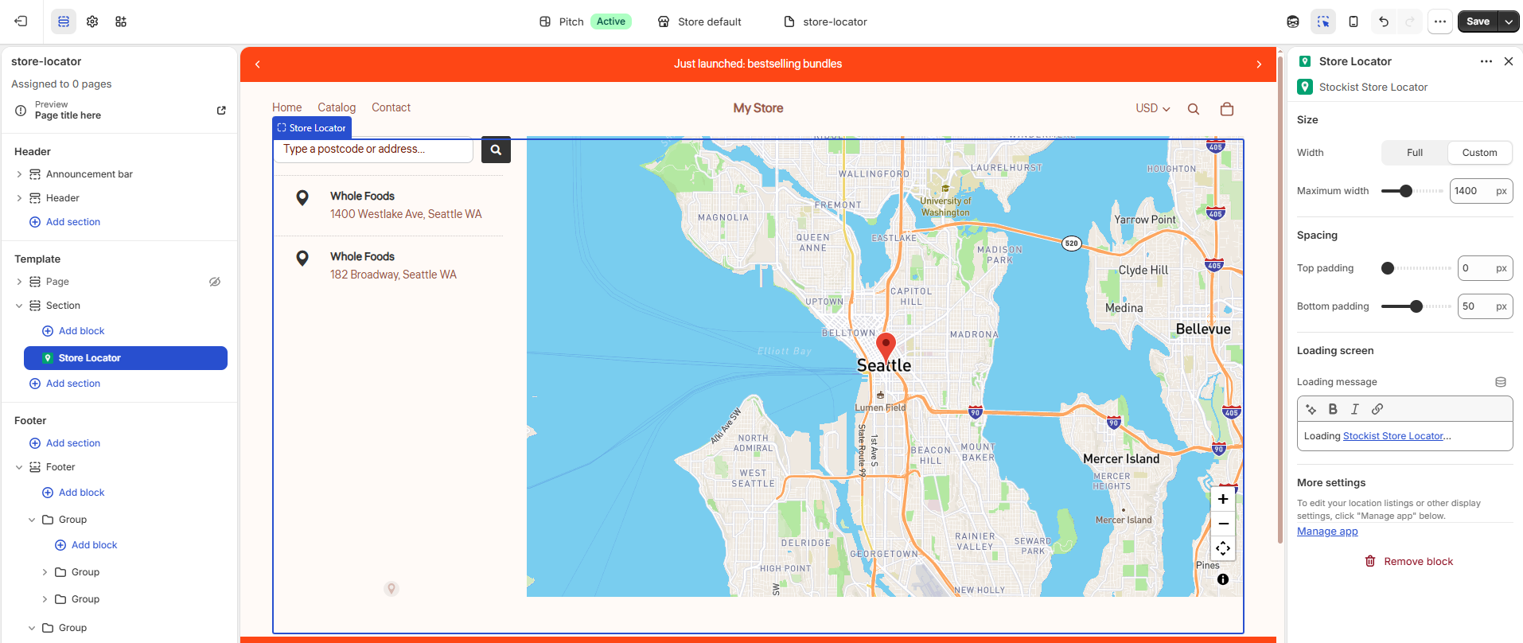Click Add block under Footer

[73, 493]
